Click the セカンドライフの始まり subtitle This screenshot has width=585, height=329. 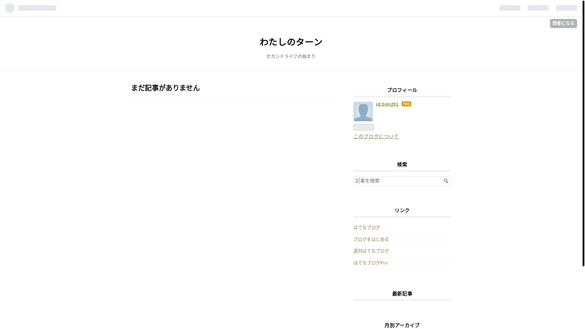(x=291, y=56)
